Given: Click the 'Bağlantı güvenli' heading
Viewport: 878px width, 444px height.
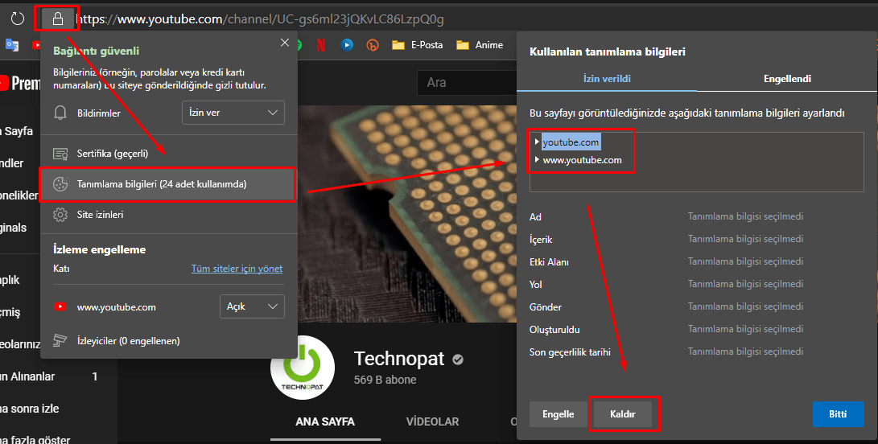Looking at the screenshot, I should [x=97, y=51].
